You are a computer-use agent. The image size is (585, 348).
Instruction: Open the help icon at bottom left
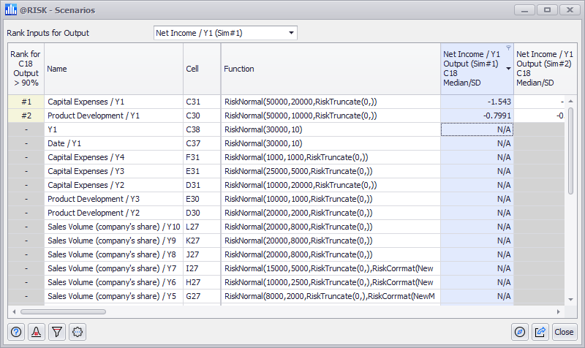click(x=16, y=331)
